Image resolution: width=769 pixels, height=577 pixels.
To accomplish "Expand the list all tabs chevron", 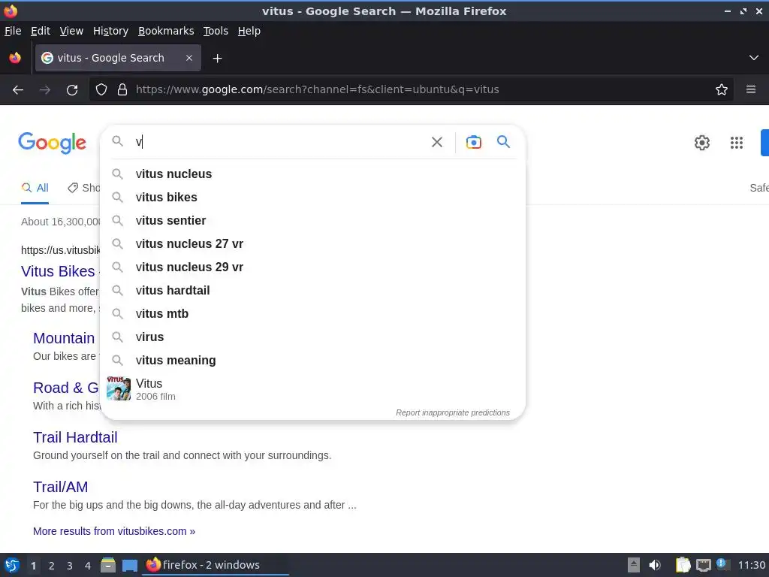I will (x=754, y=58).
